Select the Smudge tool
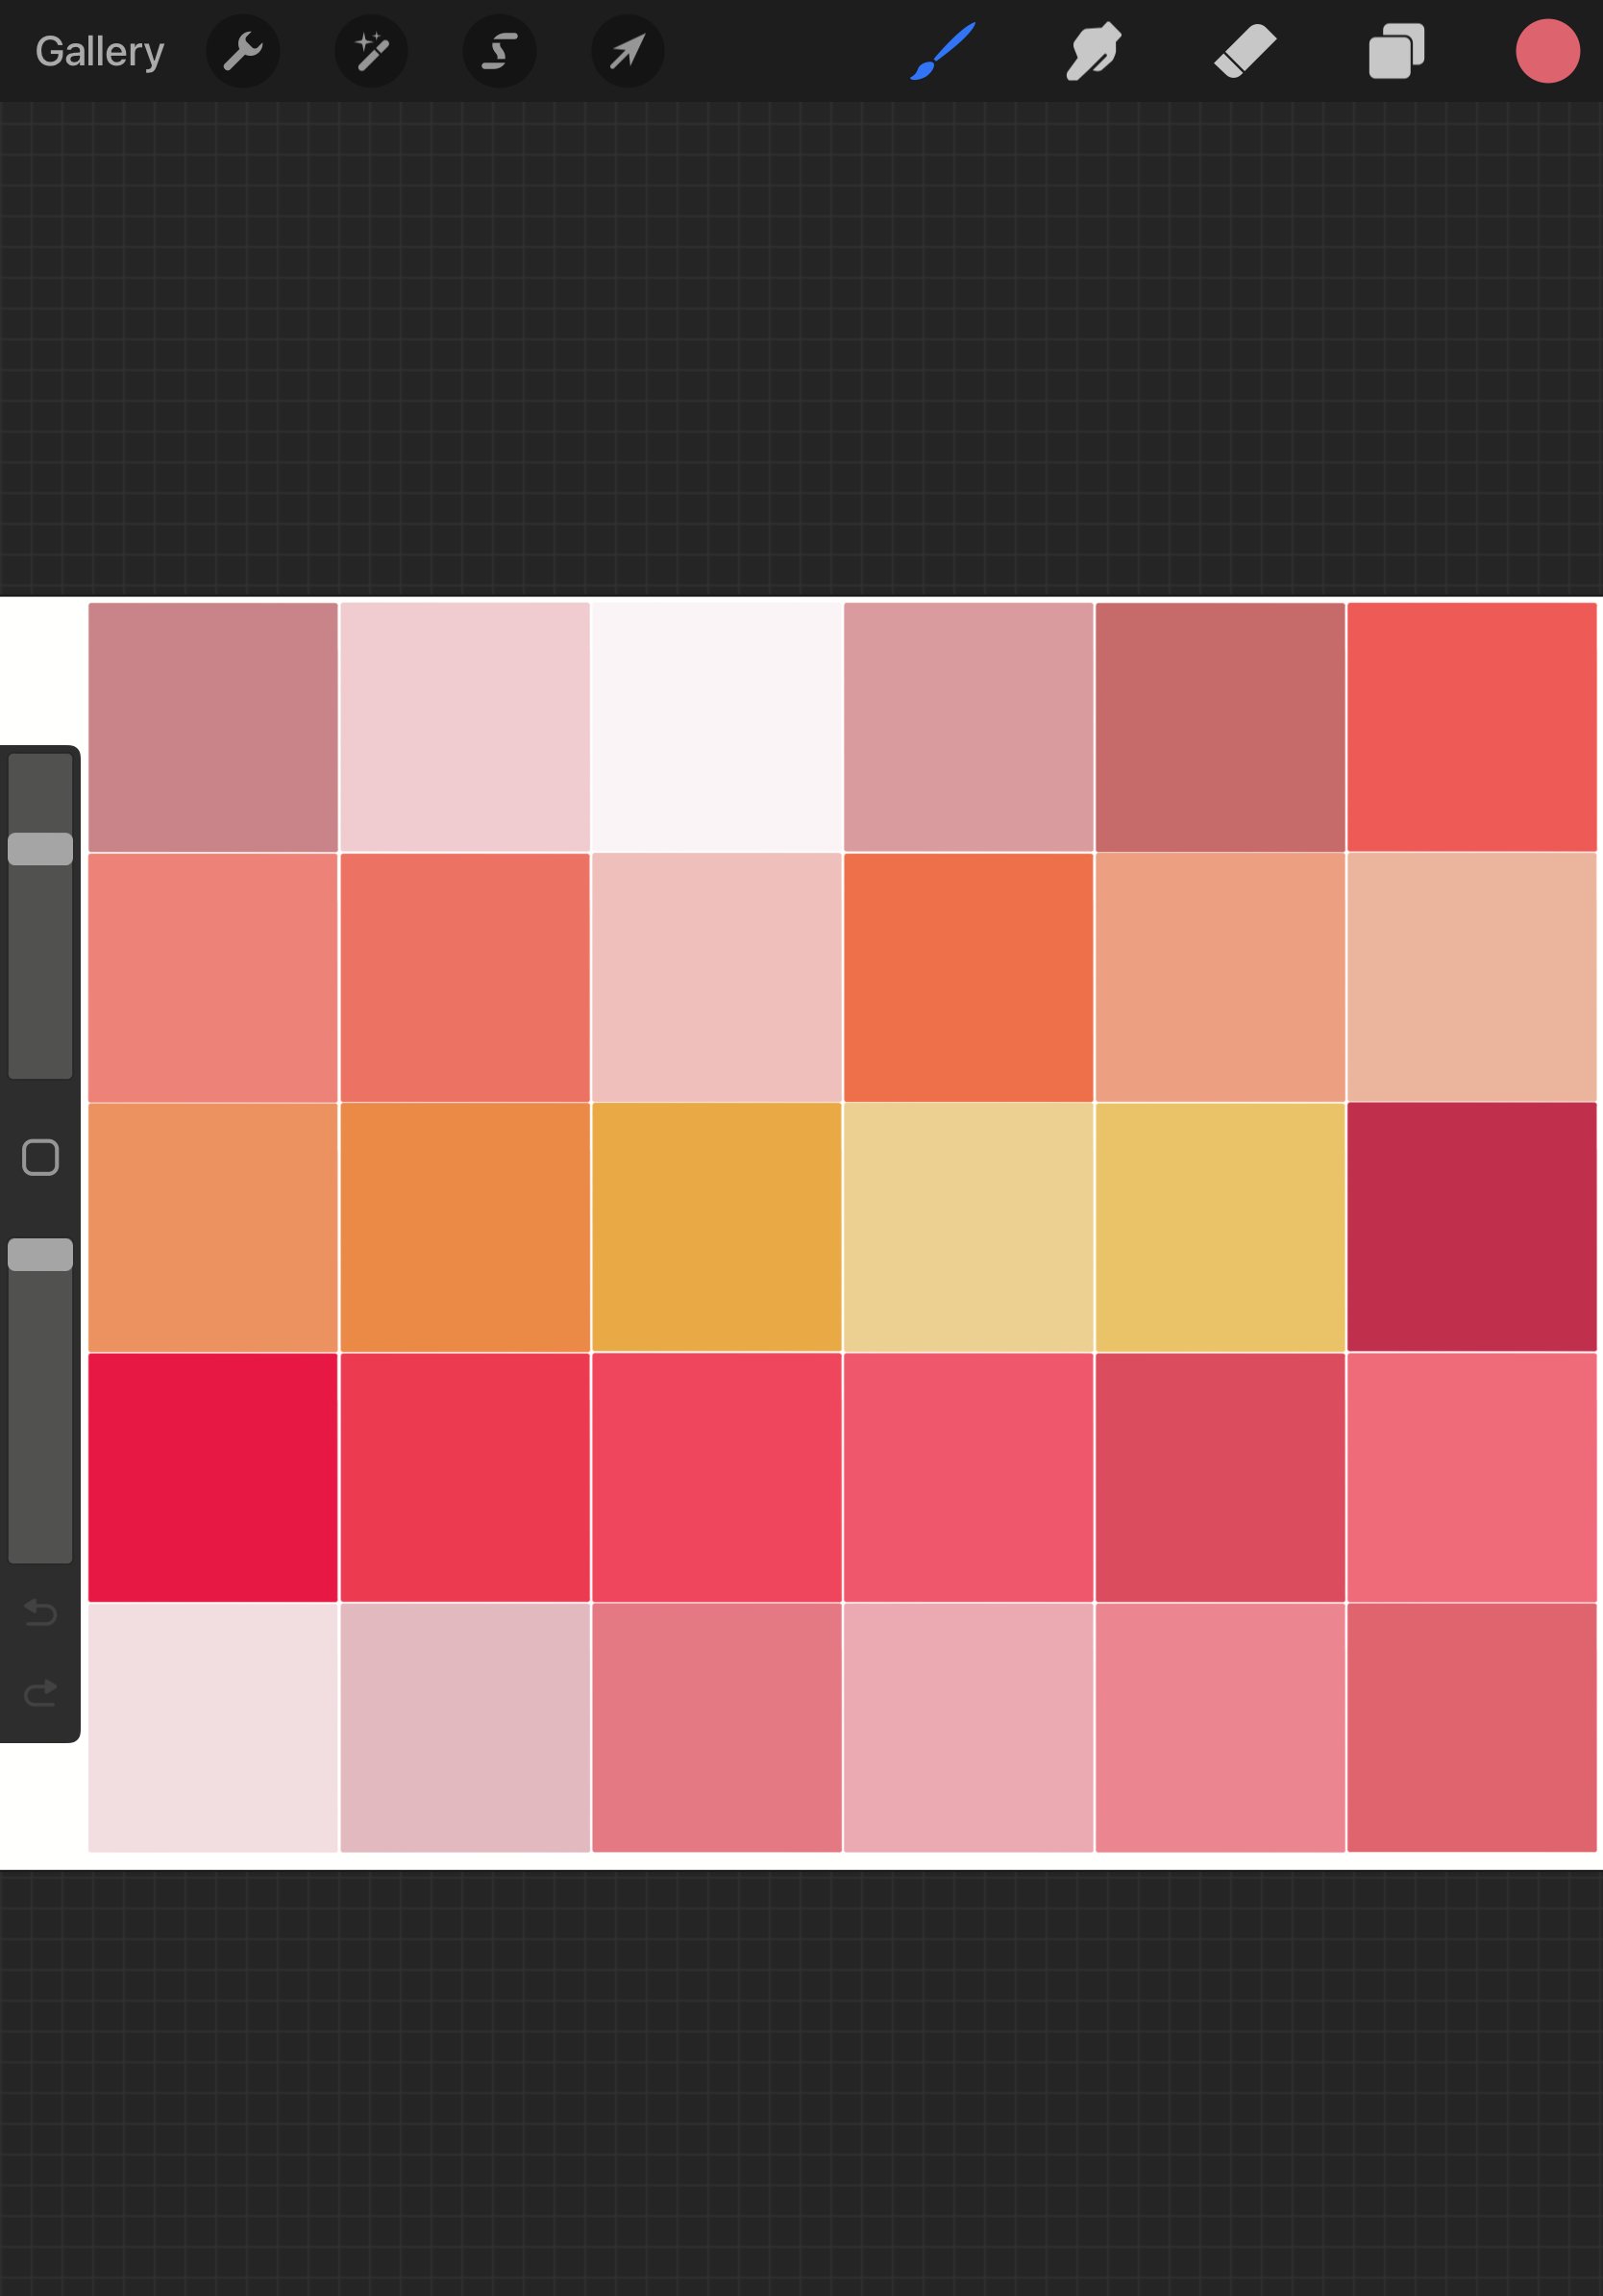1603x2296 pixels. 1093,51
